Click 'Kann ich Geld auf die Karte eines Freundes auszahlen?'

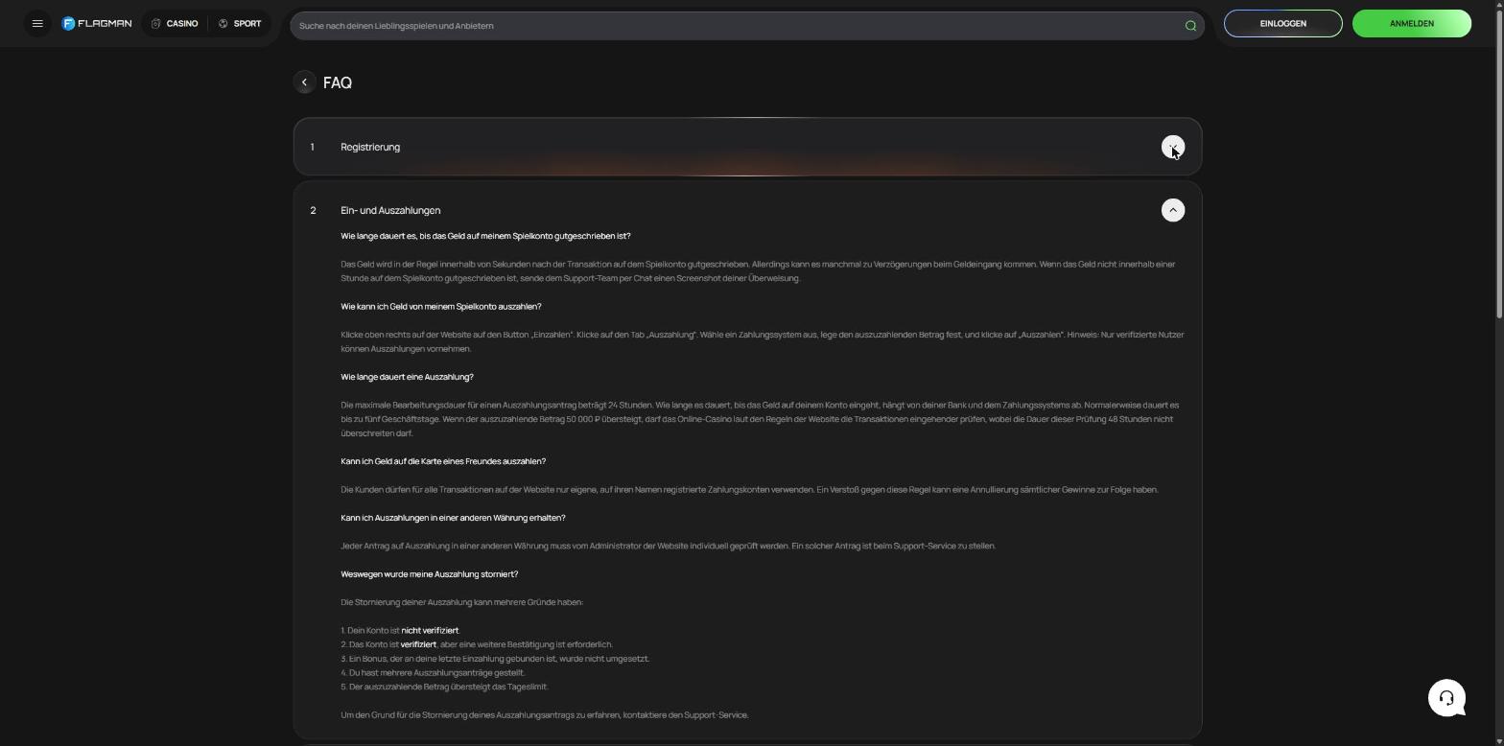click(x=443, y=461)
